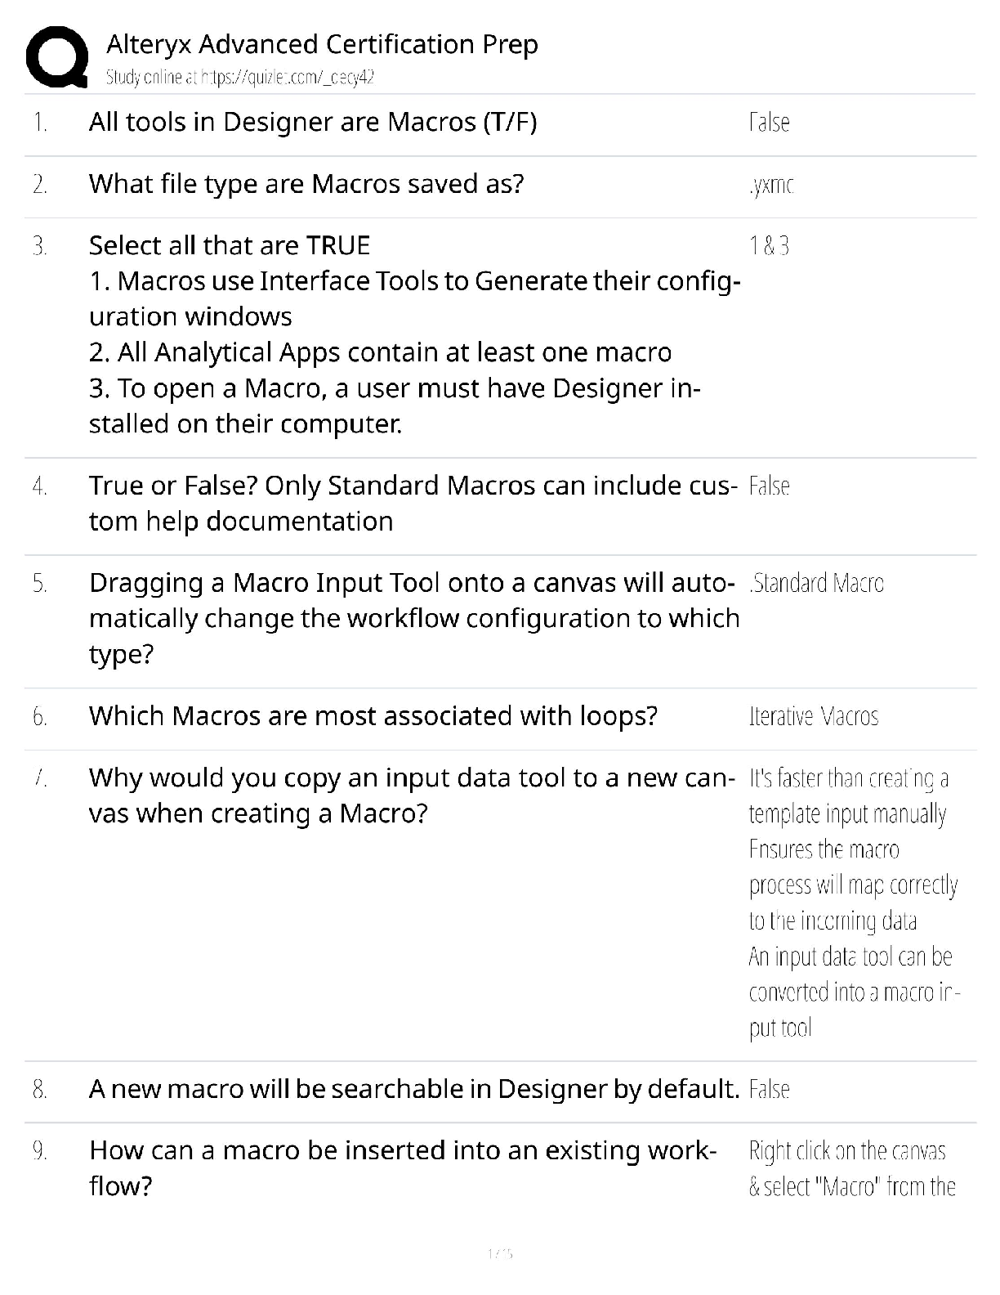Select question 4 on custom help documentation

413,503
